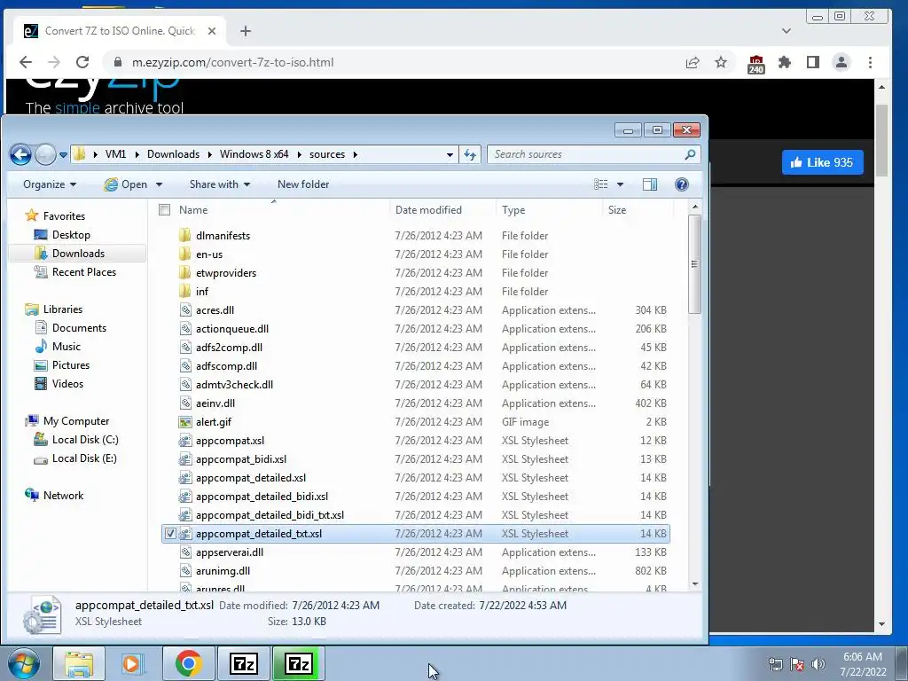
Task: Open Explorer Help icon
Action: pyautogui.click(x=682, y=184)
